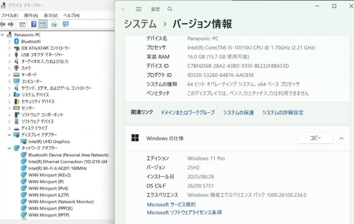Open the Settings hamburger navigation menu
Image resolution: width=354 pixels, height=224 pixels.
pos(138,9)
